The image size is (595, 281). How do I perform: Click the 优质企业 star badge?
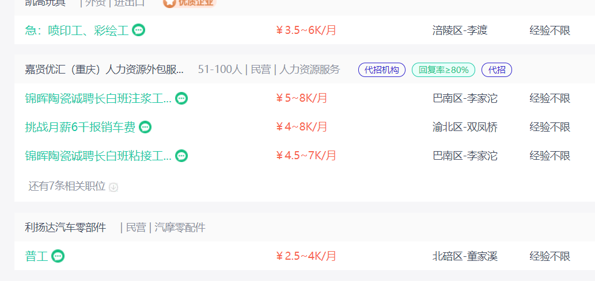coord(190,3)
